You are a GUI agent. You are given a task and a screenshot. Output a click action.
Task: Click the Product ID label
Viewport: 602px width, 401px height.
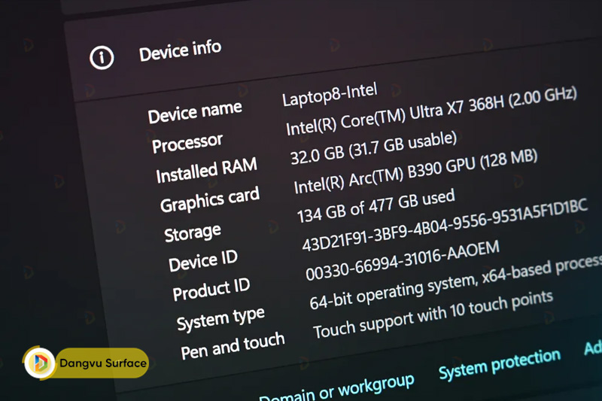click(x=211, y=289)
